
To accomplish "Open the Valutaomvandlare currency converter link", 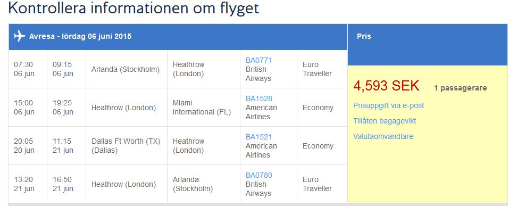I will click(x=383, y=136).
